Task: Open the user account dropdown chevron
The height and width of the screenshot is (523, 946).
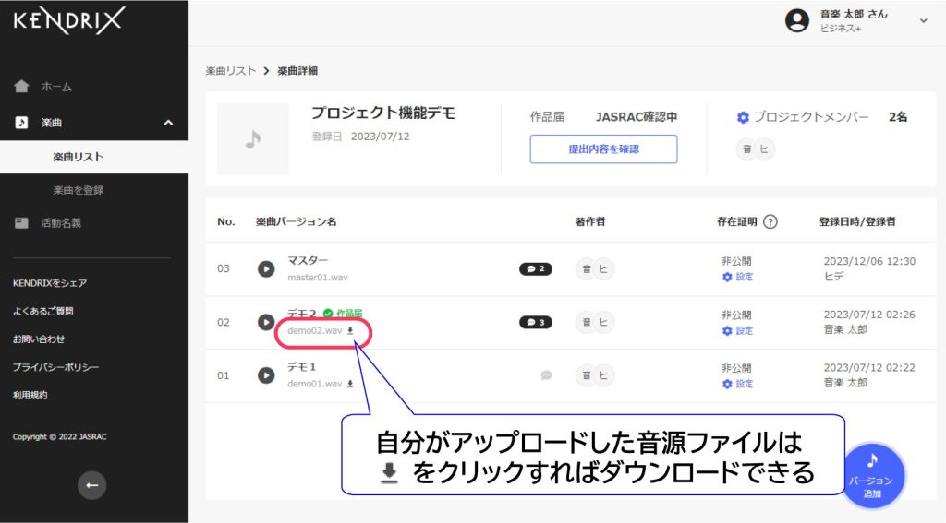Action: (x=923, y=21)
